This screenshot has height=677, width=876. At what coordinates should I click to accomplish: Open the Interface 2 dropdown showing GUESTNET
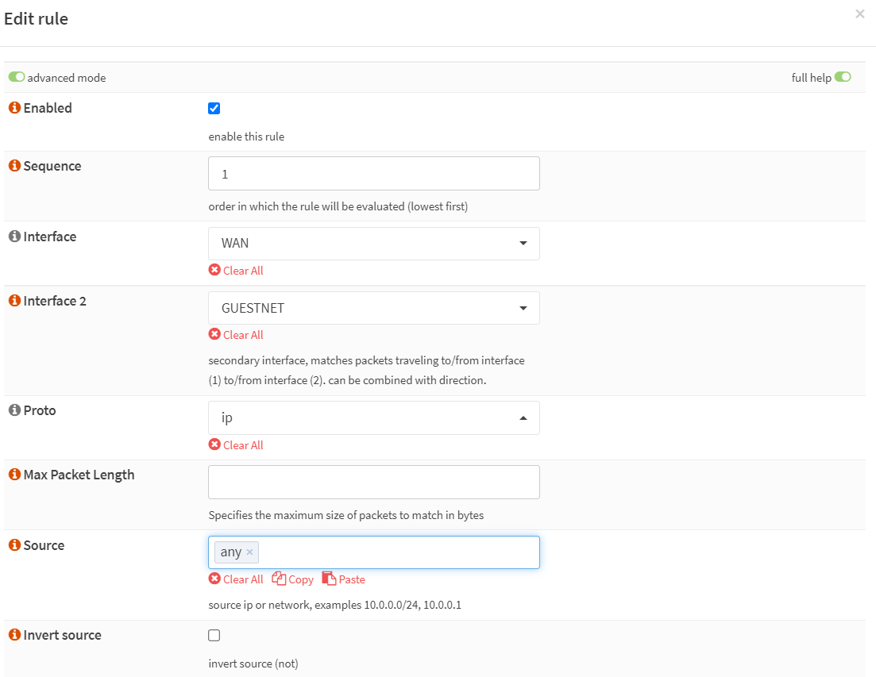pos(373,308)
